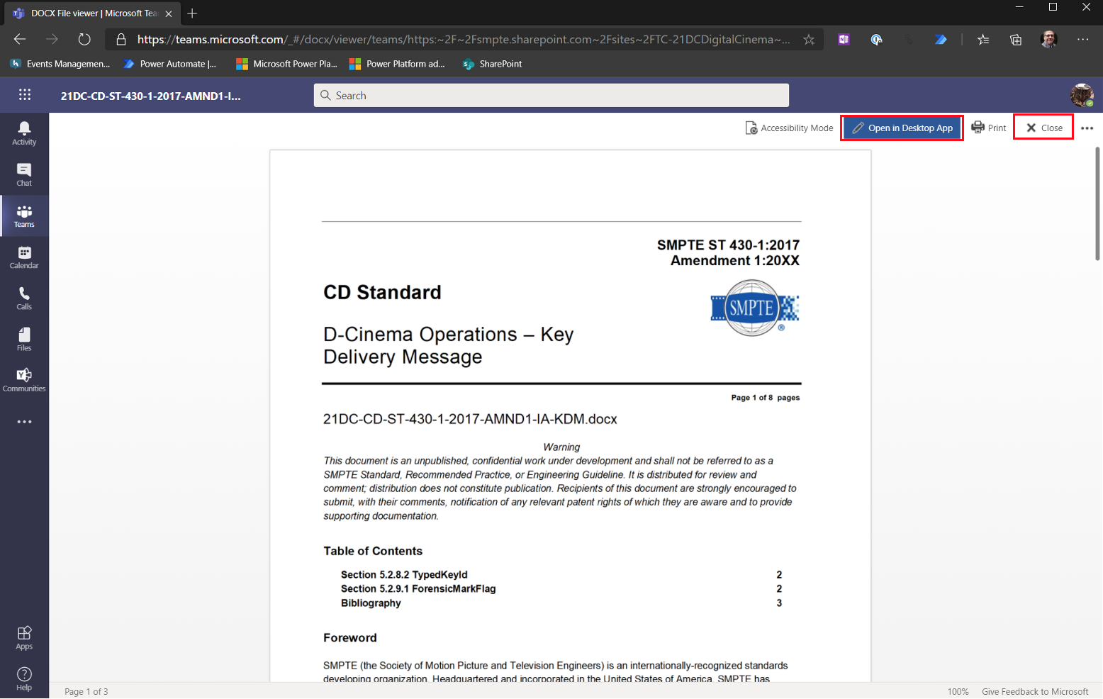Open more options in the document viewer
The width and height of the screenshot is (1103, 699).
coord(1088,128)
